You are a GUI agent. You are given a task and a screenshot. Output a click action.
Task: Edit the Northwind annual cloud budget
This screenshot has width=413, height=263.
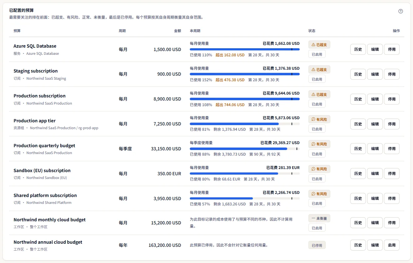(375, 245)
